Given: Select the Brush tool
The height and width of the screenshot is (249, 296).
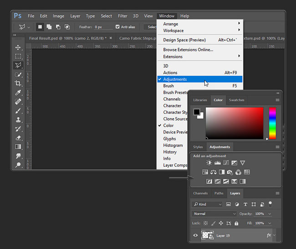Looking at the screenshot, I should tap(18, 111).
